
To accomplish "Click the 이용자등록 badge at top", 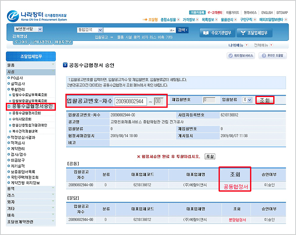I will tap(197, 13).
